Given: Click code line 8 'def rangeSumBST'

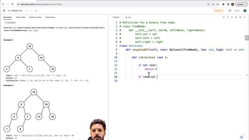Looking at the screenshot, I should pos(185,50).
